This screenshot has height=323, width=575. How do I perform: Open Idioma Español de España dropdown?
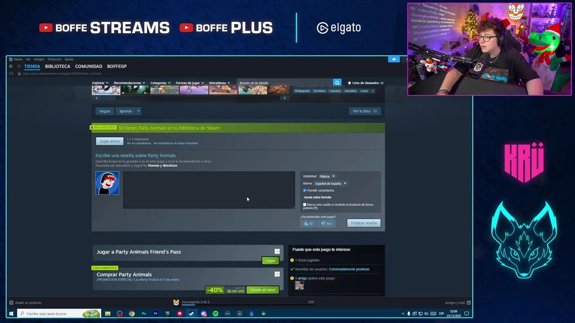pyautogui.click(x=330, y=183)
